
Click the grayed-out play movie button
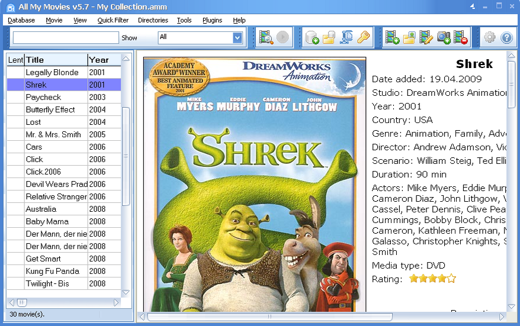coord(283,37)
